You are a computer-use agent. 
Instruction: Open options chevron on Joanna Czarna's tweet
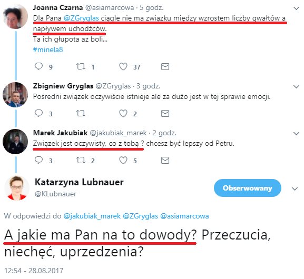(296, 8)
